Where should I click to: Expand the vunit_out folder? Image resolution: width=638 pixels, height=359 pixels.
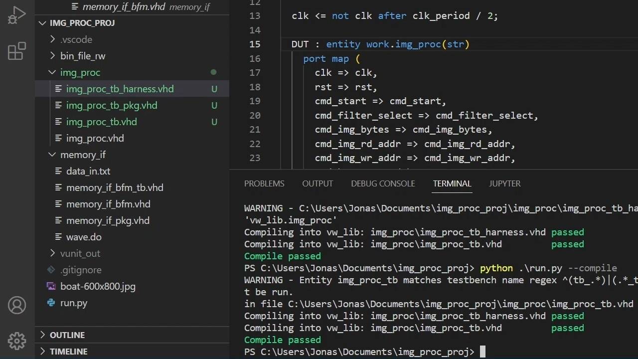(x=52, y=253)
